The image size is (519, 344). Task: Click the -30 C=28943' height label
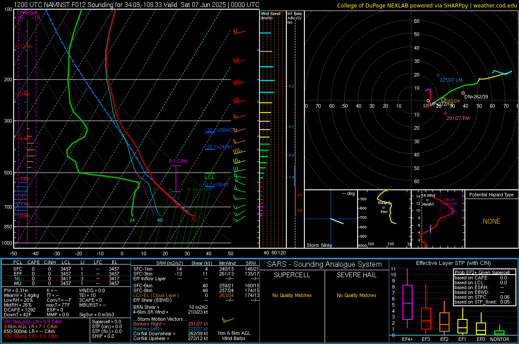(x=219, y=130)
